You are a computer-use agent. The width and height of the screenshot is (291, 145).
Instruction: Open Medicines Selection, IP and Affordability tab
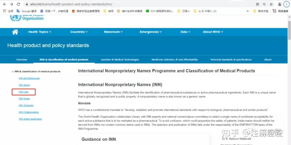click(175, 60)
